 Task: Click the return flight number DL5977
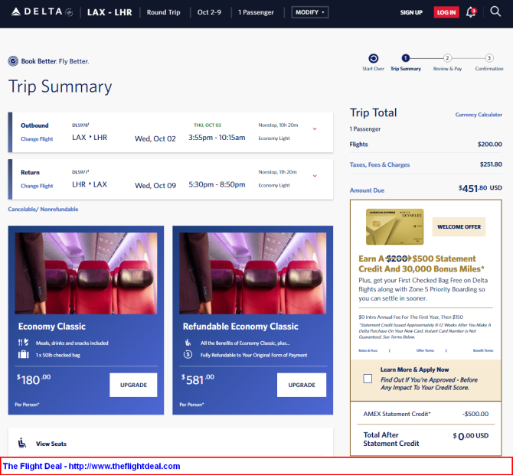80,172
